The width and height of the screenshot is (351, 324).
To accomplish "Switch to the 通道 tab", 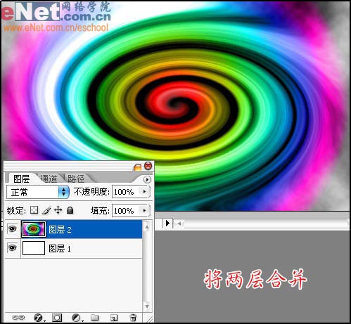I will tap(49, 179).
